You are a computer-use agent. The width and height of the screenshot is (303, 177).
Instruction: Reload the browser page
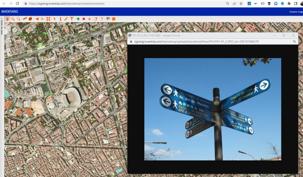(17, 4)
